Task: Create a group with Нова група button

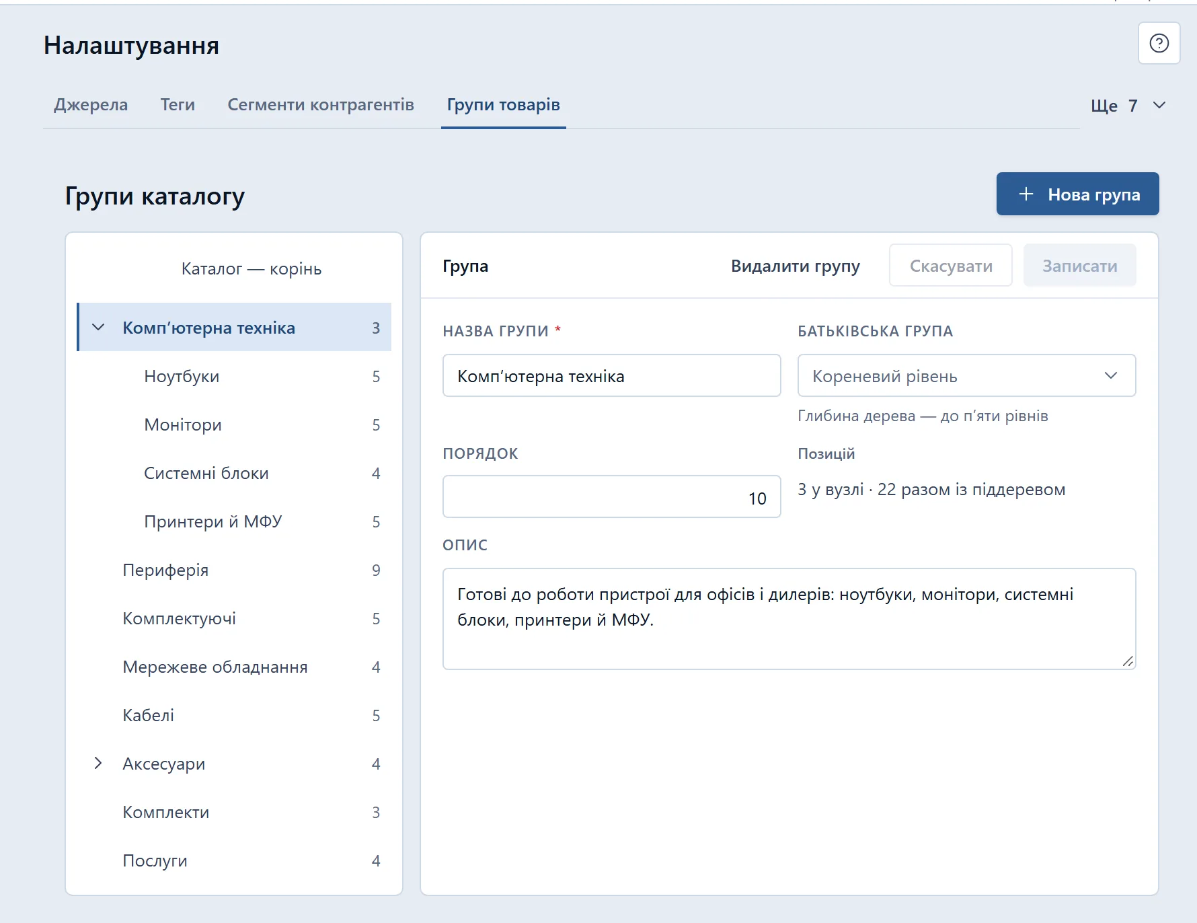Action: tap(1077, 194)
